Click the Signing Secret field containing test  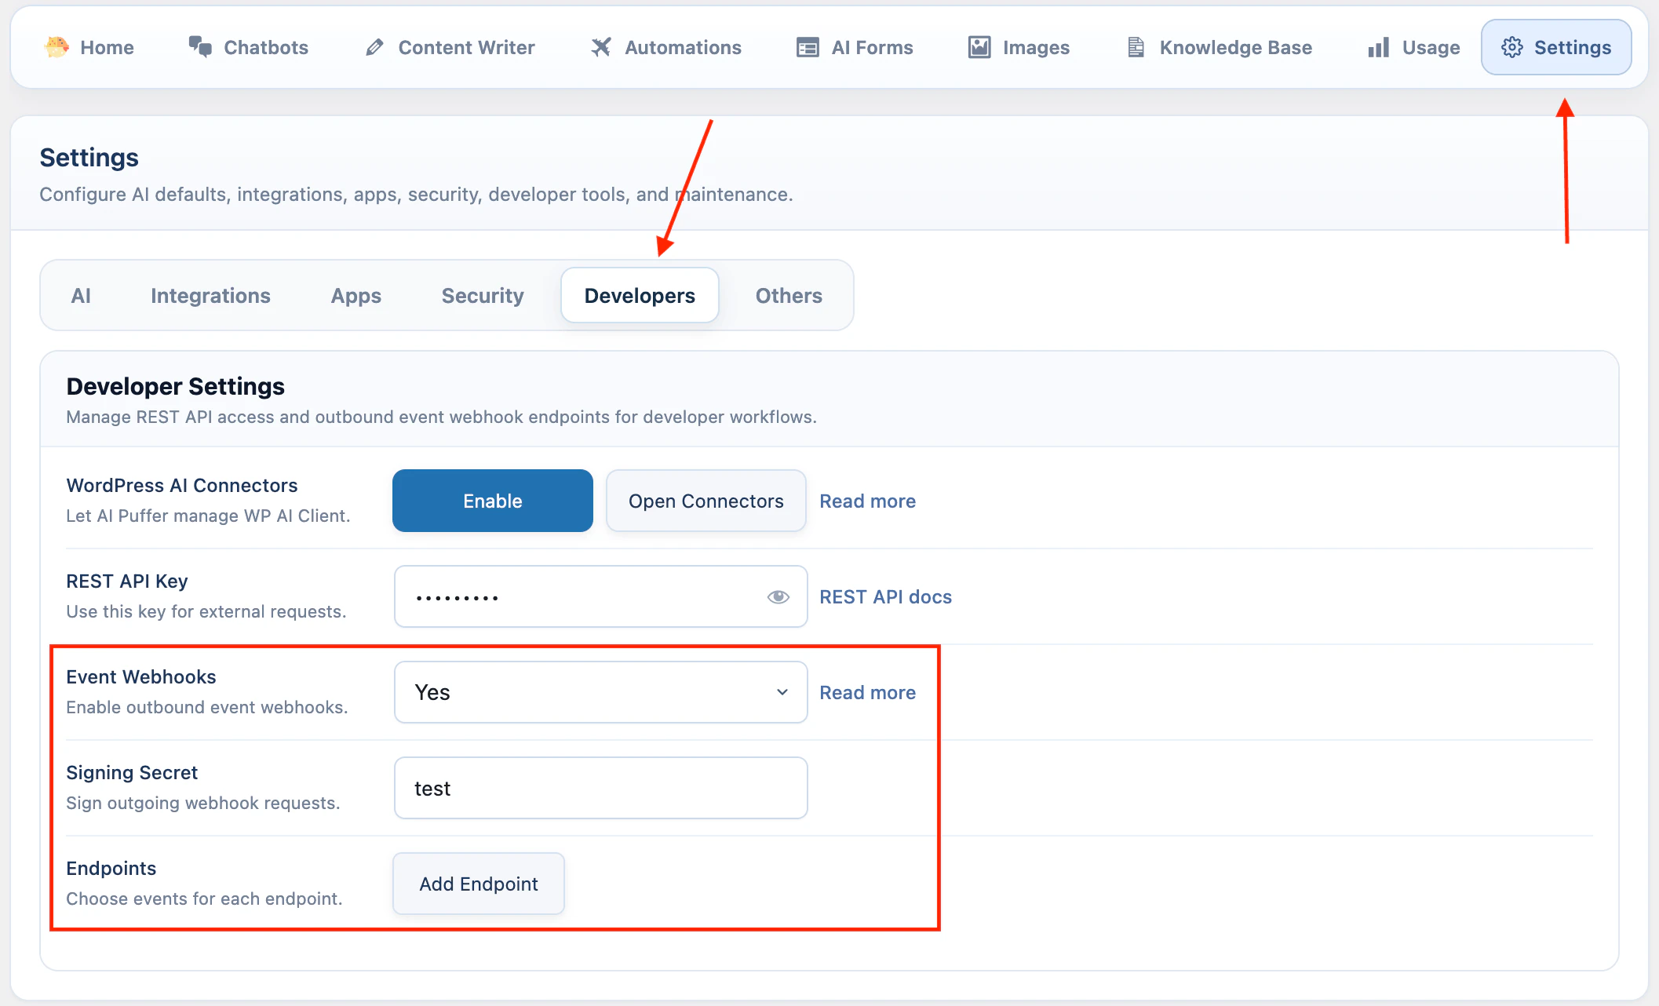coord(600,788)
